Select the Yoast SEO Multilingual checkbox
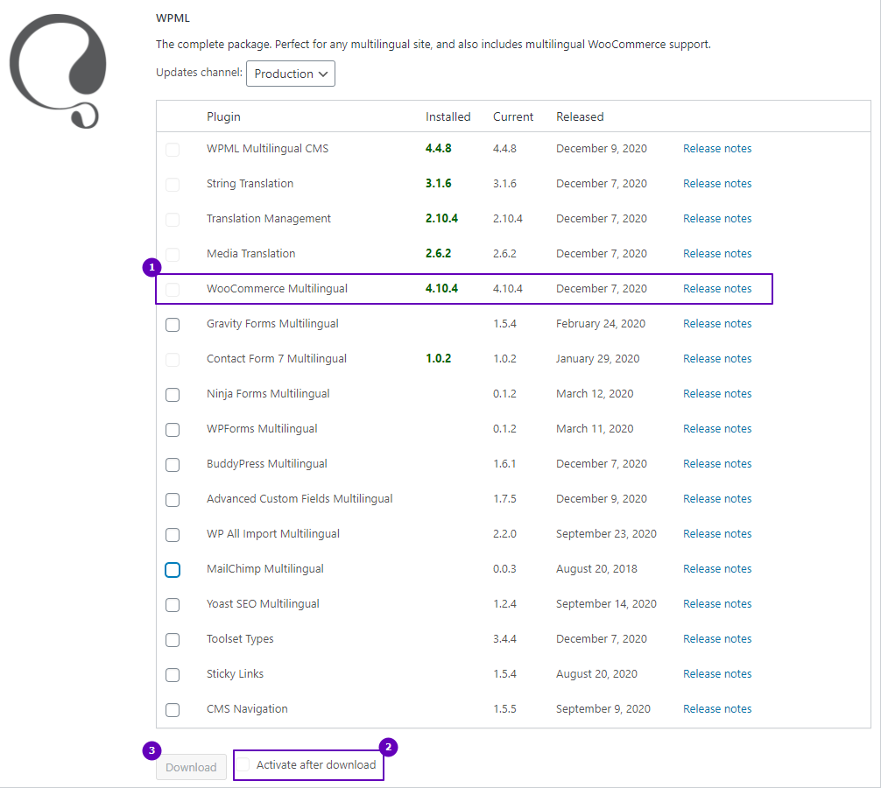 click(x=173, y=605)
